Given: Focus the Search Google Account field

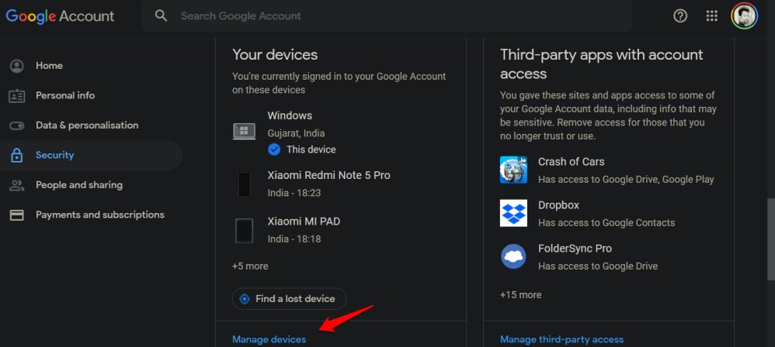Looking at the screenshot, I should tap(387, 15).
